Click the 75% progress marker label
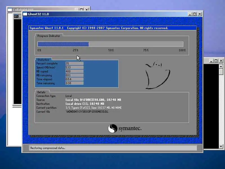Screen dimensions: 225x169 (x=146, y=50)
